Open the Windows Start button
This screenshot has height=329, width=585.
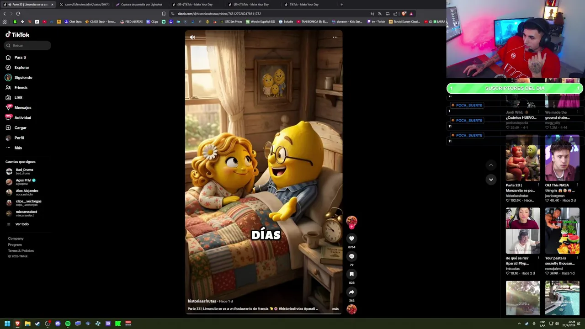pos(7,324)
